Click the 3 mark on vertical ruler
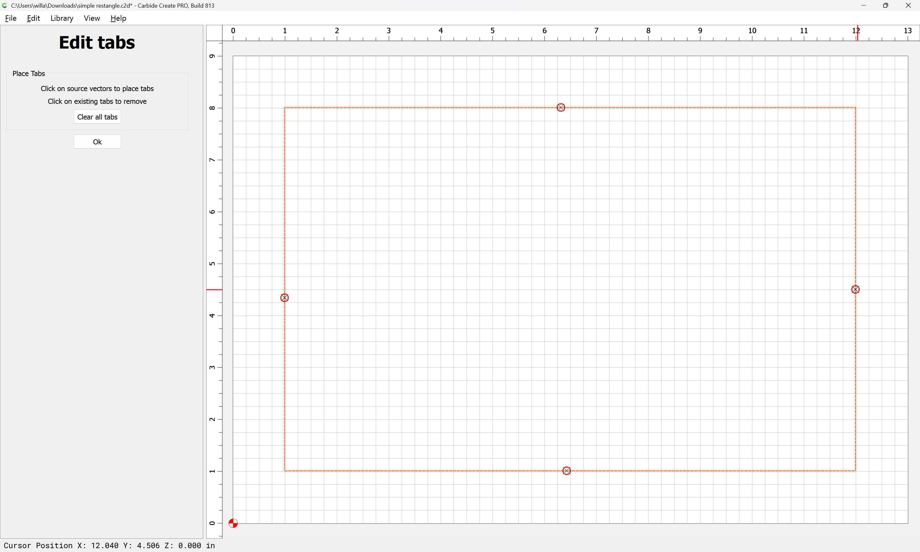 (212, 367)
